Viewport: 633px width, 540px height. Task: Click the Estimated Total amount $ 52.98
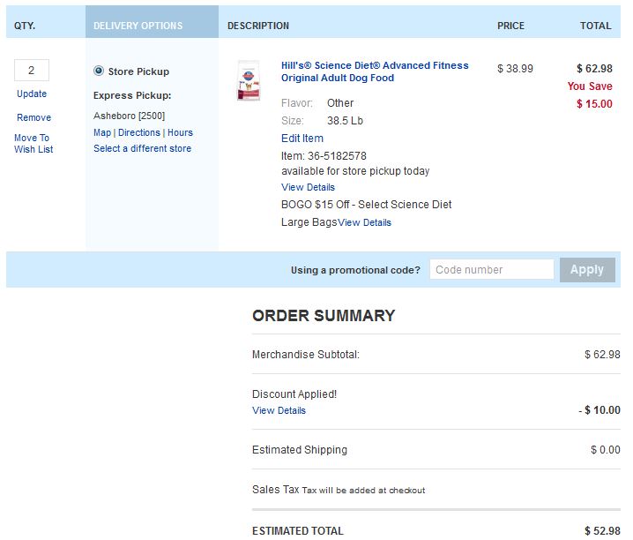[x=602, y=530]
